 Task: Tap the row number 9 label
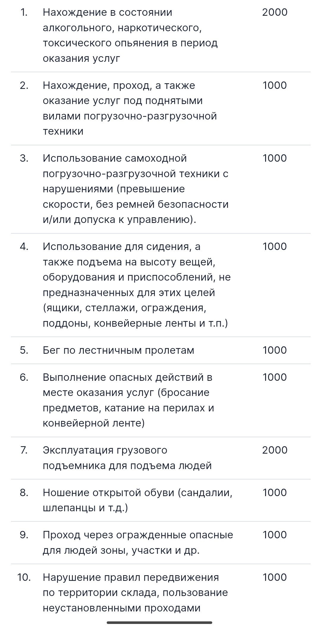point(24,535)
